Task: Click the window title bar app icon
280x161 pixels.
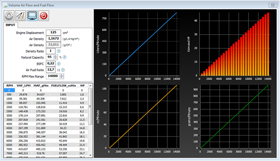Action: click(x=5, y=5)
